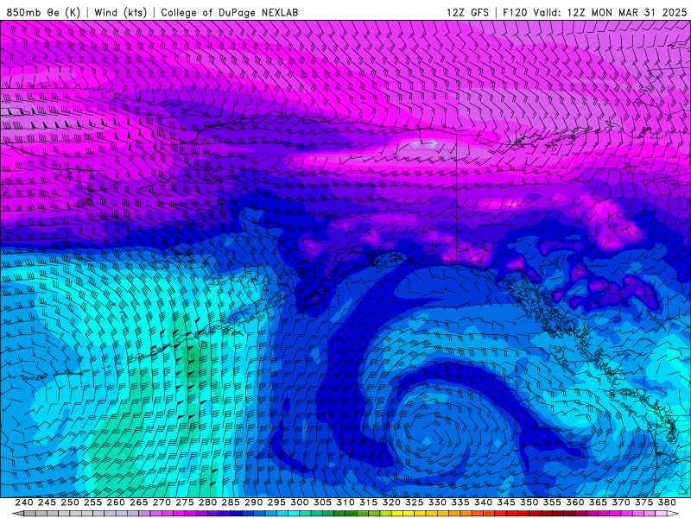Select the 275 legend number

(x=185, y=502)
